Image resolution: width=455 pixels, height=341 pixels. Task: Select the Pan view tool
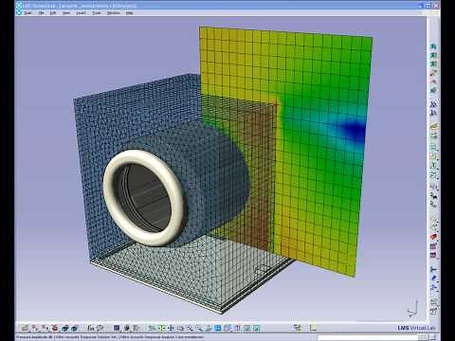pyautogui.click(x=171, y=328)
